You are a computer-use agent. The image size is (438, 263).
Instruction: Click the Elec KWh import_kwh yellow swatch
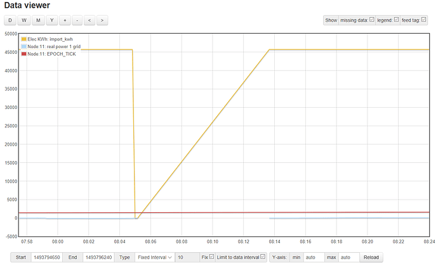[x=23, y=39]
